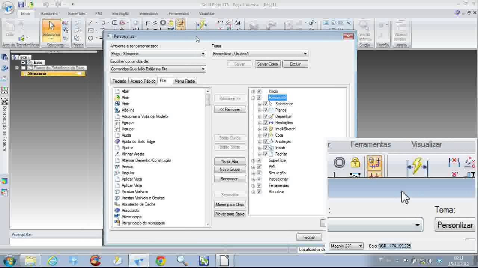This screenshot has height=268, width=478.
Task: Uncheck the IntelliSketch group checkbox
Action: (x=266, y=129)
